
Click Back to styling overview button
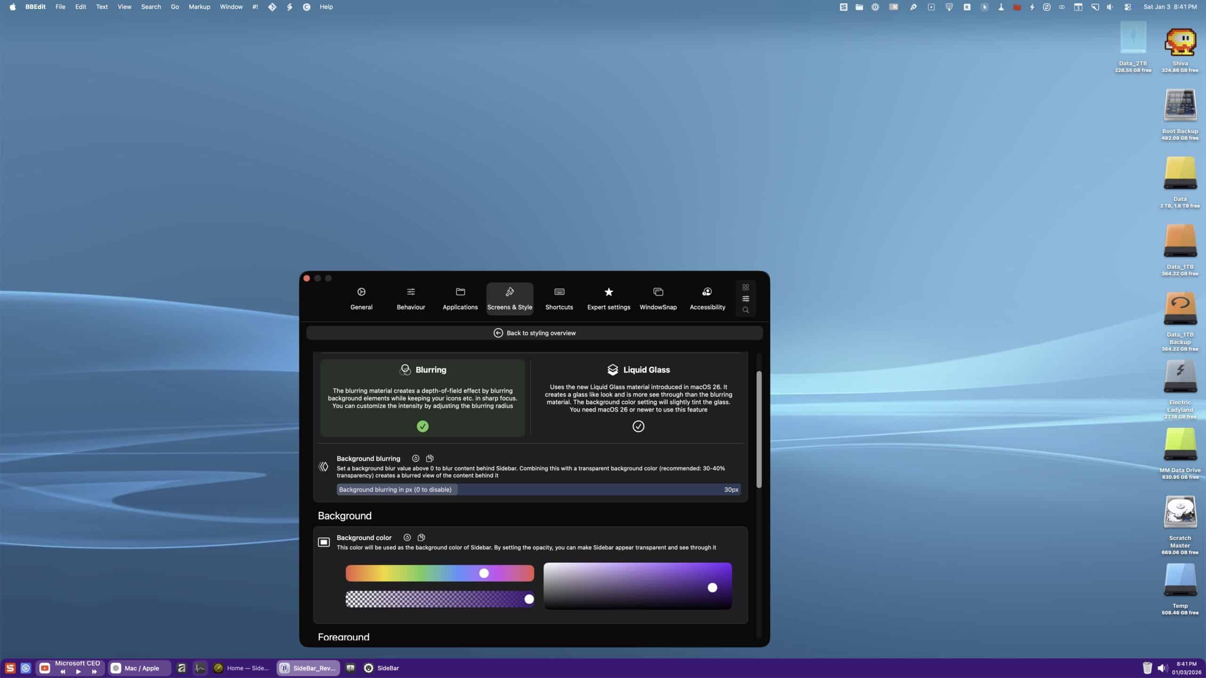click(534, 333)
